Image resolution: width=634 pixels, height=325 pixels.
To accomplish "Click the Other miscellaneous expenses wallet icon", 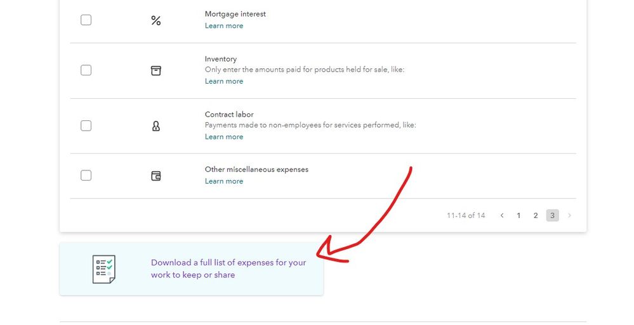I will point(155,176).
